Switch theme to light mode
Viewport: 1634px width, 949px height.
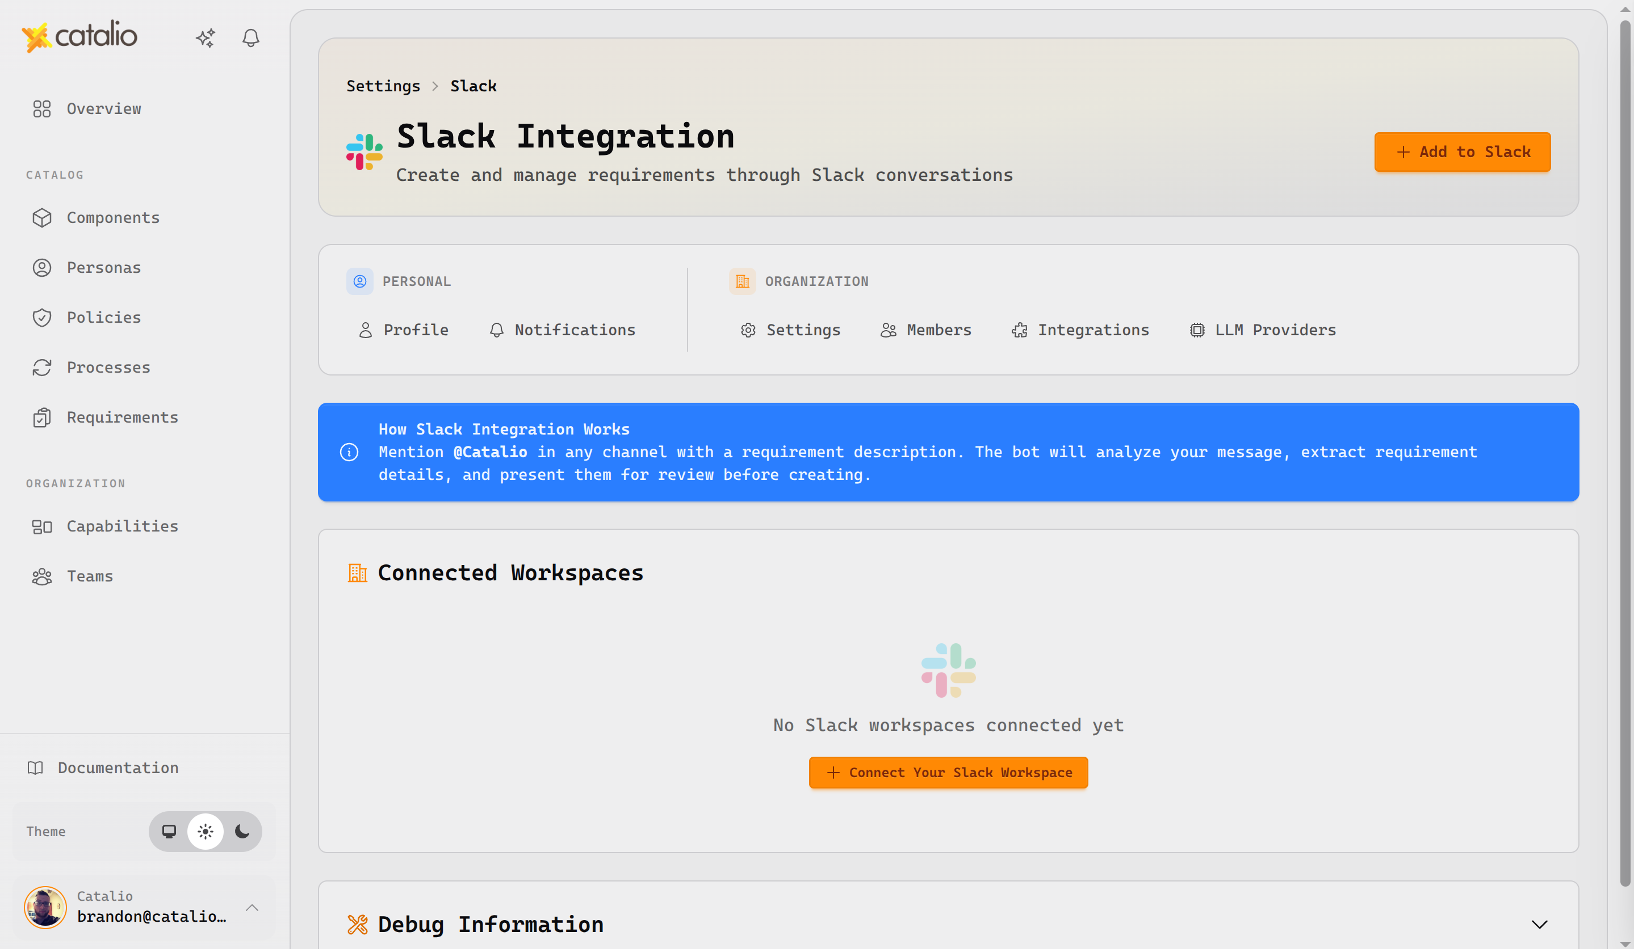point(206,831)
